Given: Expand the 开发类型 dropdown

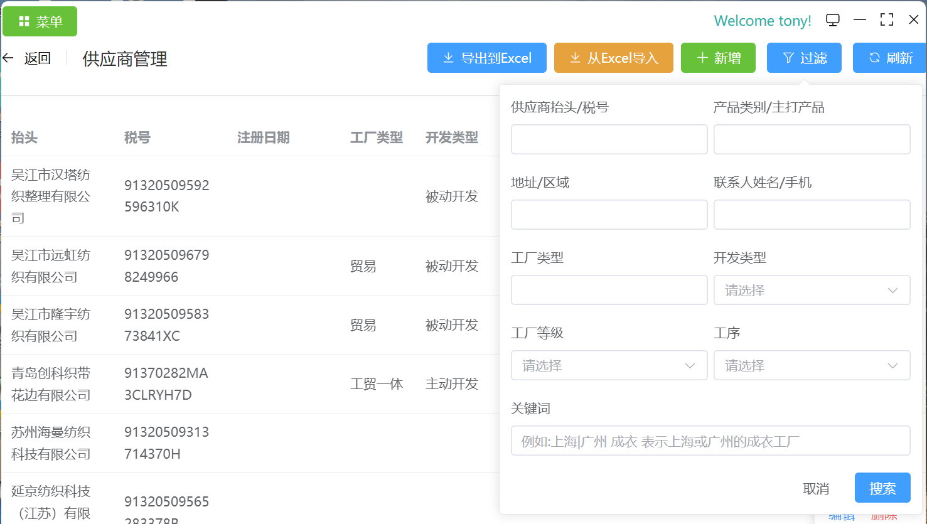Looking at the screenshot, I should pos(812,290).
